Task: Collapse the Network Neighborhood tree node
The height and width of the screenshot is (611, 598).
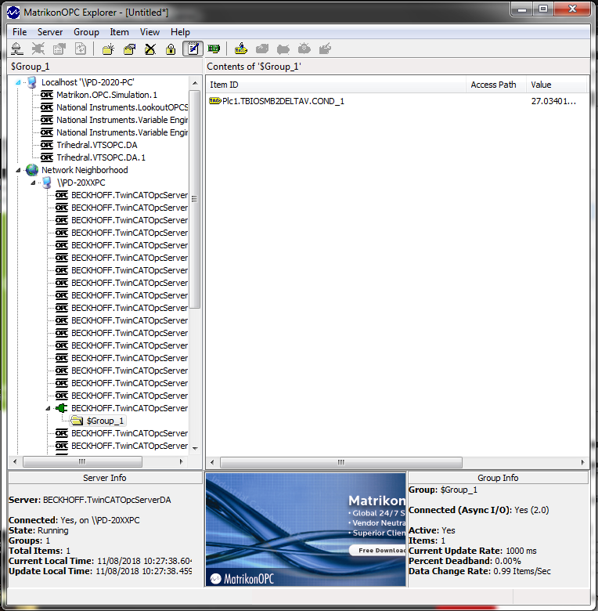Action: point(18,170)
